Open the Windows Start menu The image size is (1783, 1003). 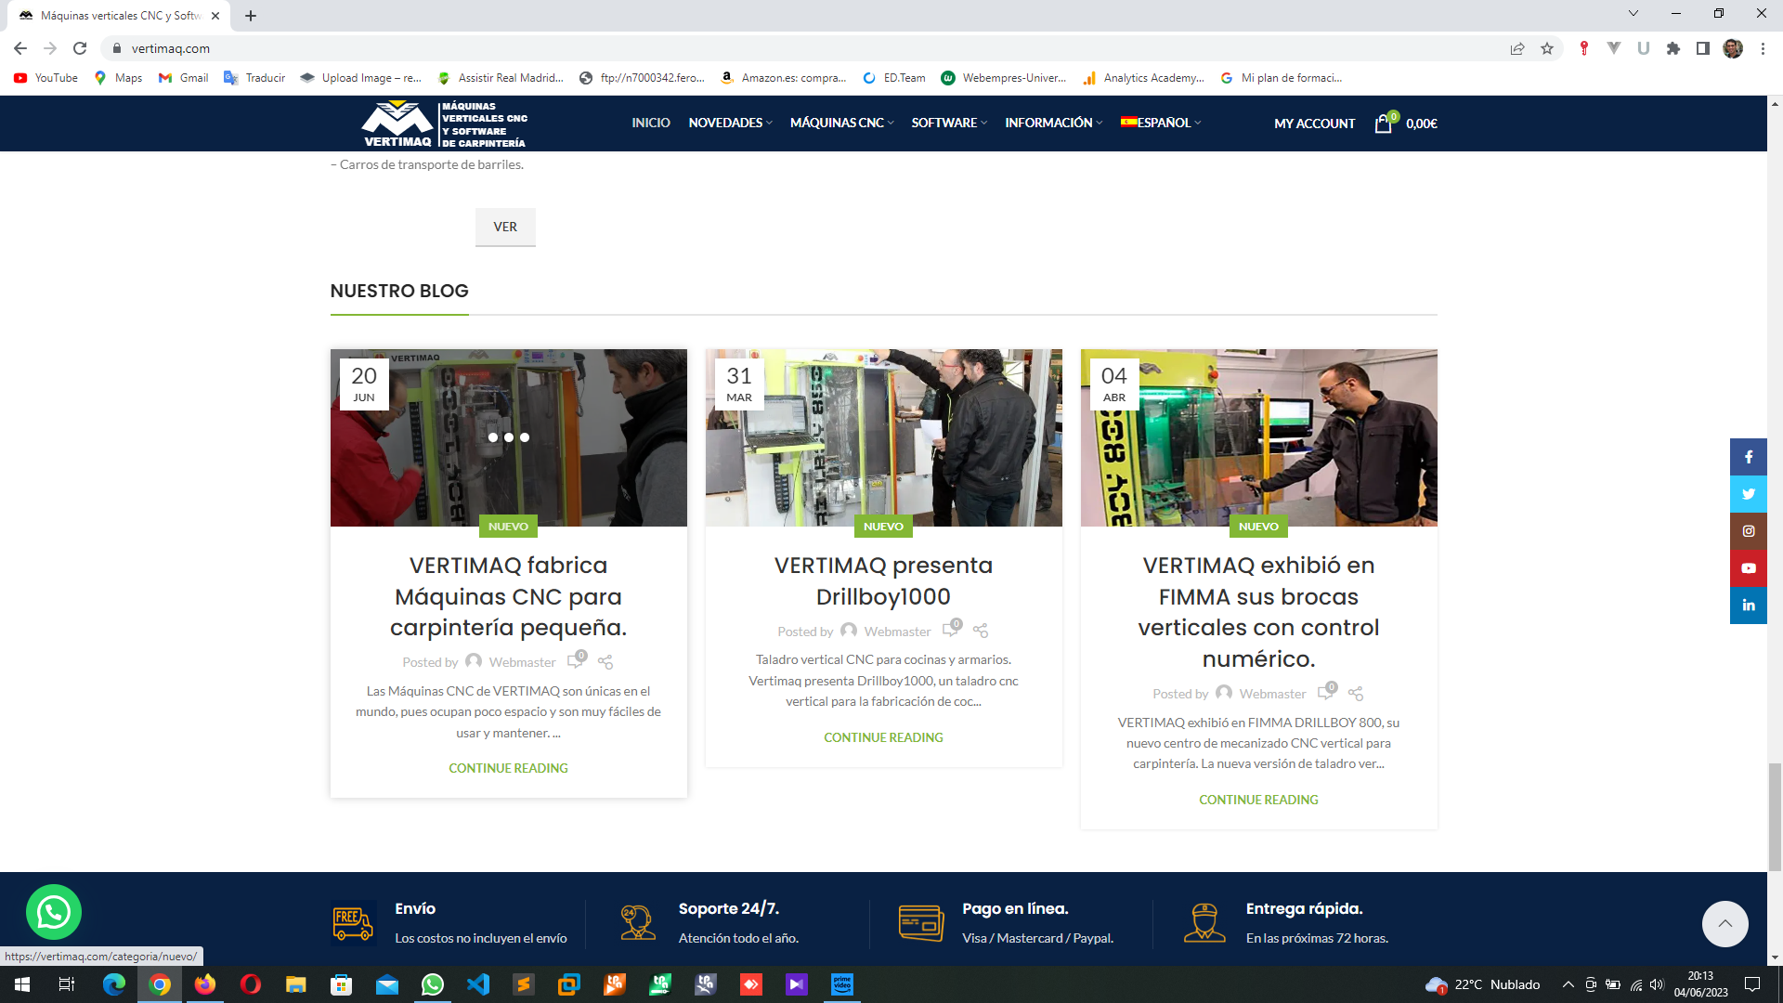(22, 984)
